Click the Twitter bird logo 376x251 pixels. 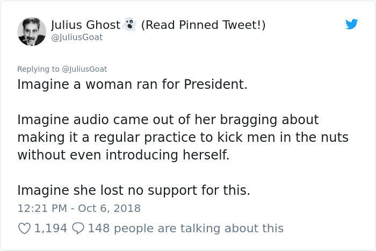pyautogui.click(x=352, y=24)
